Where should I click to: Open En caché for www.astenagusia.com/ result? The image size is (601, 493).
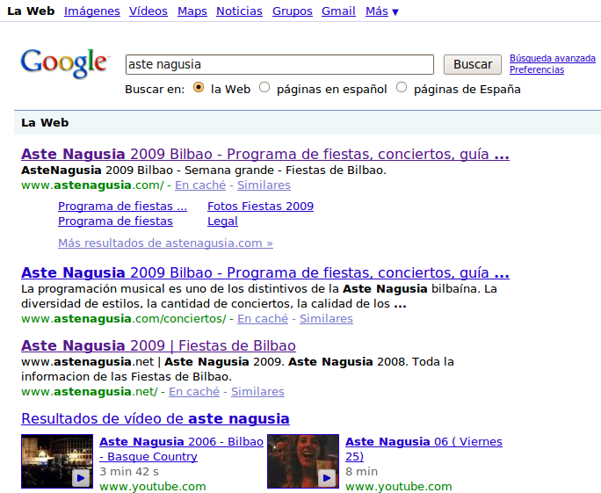click(200, 185)
